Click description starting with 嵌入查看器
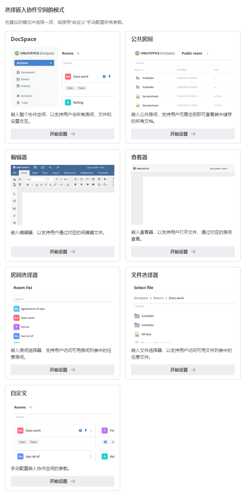Screen dimensions: 247x495 tap(181, 236)
